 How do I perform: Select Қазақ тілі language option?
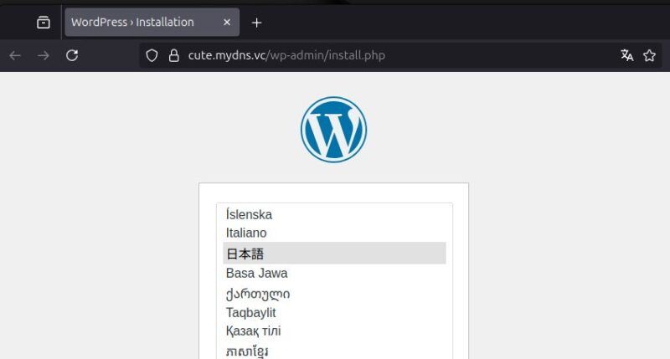(x=334, y=331)
